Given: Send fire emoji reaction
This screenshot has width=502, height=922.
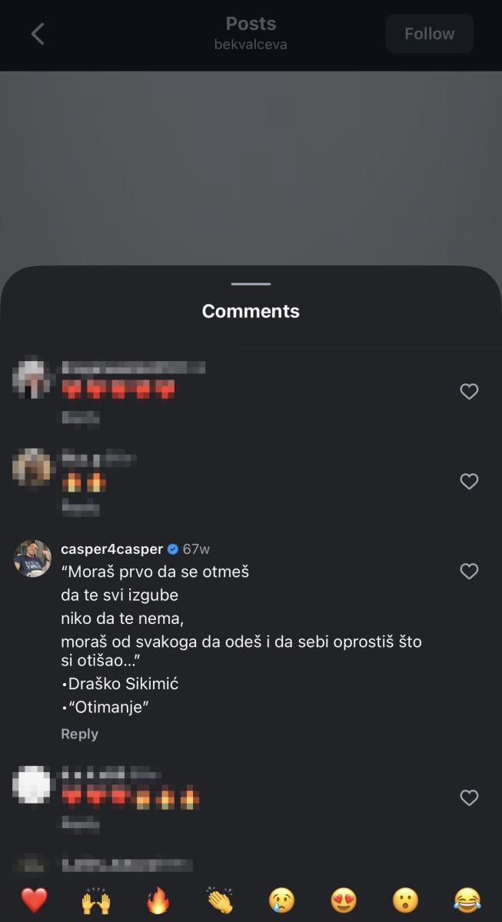Looking at the screenshot, I should (x=158, y=900).
